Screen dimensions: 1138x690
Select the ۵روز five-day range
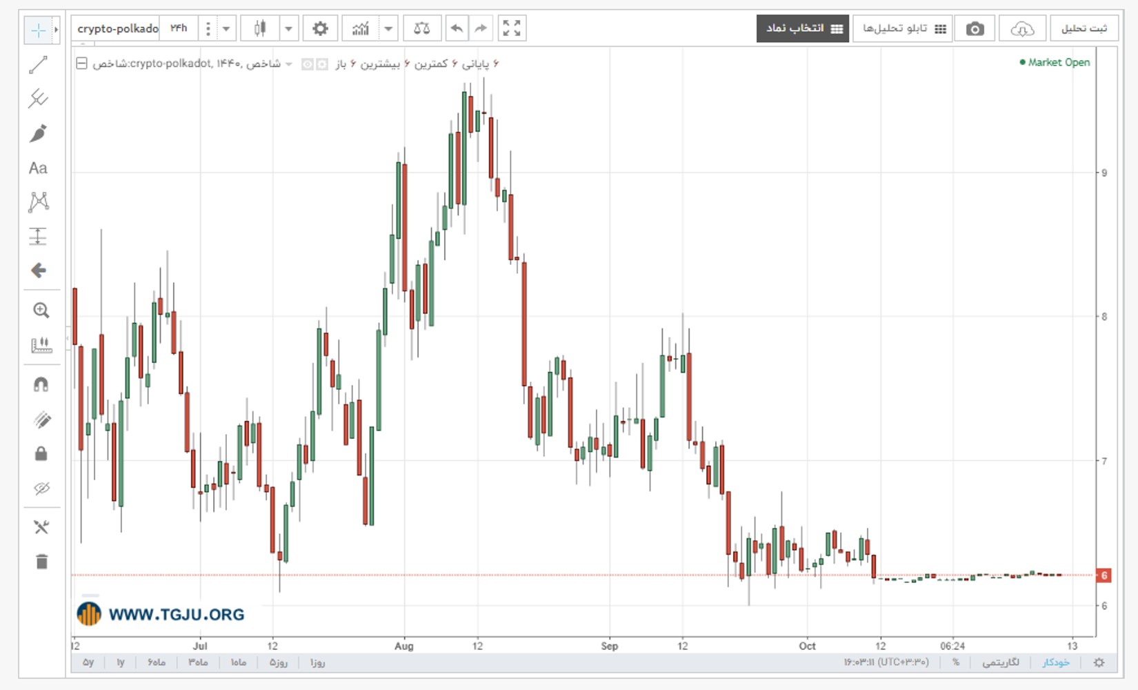click(278, 662)
